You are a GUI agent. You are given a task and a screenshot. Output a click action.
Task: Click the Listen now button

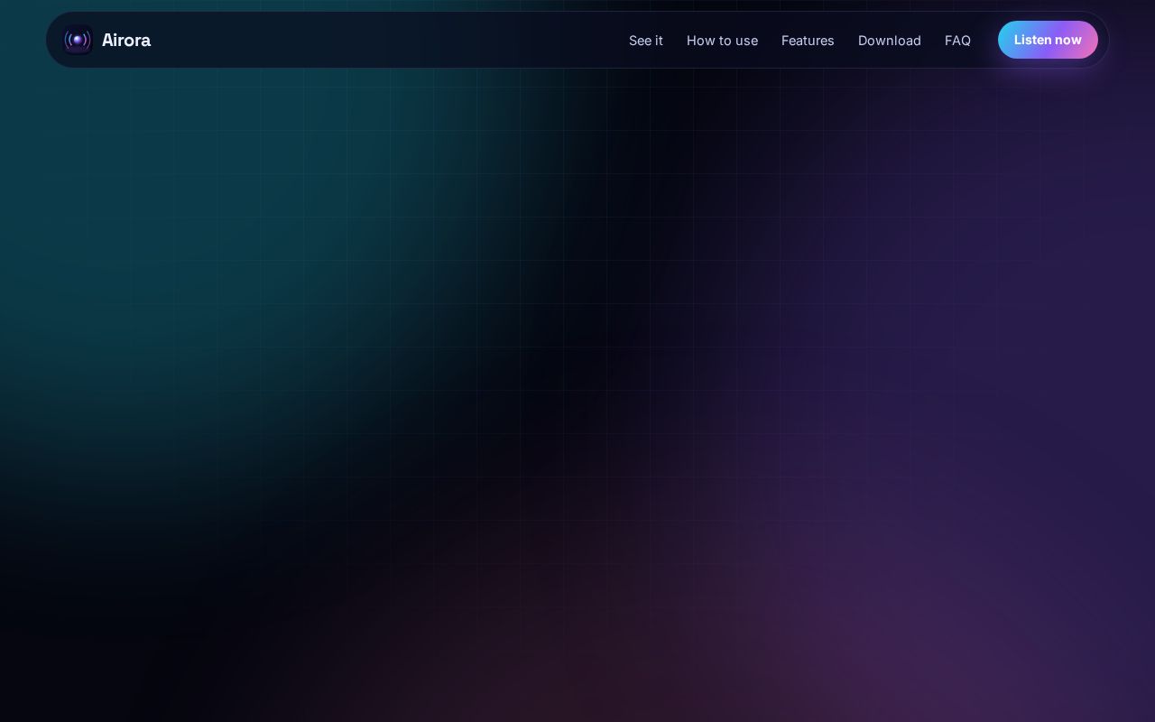(1048, 40)
